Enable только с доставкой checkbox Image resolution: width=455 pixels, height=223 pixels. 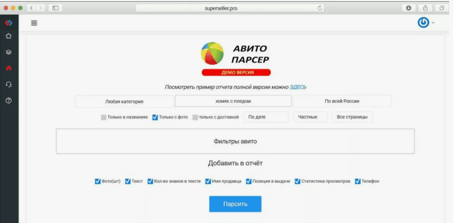(x=195, y=117)
